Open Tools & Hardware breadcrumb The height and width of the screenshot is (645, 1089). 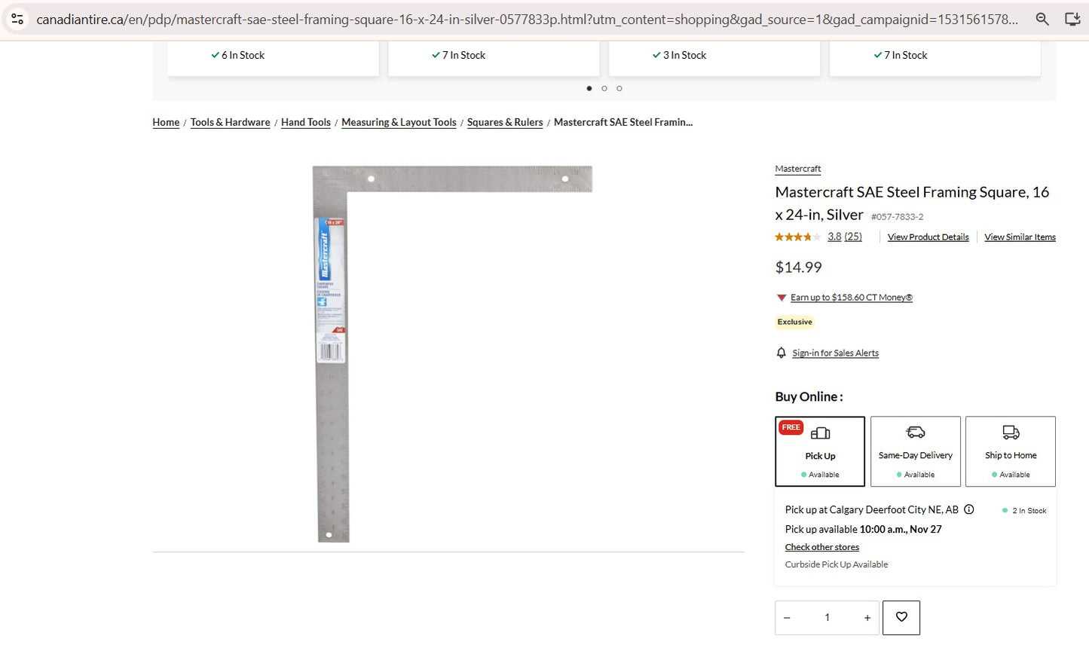coord(230,122)
